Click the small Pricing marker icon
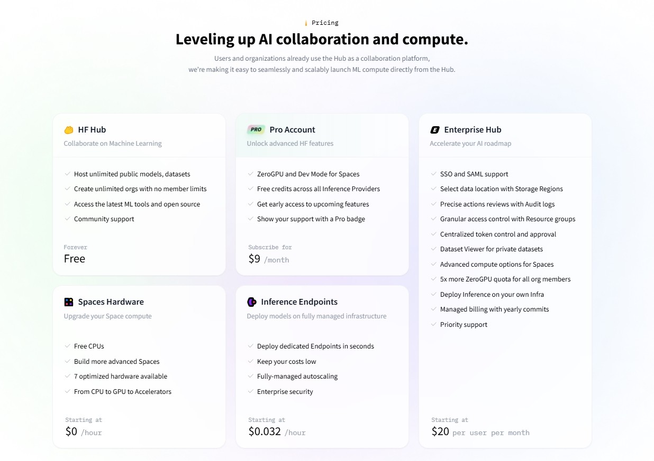The width and height of the screenshot is (654, 461). (306, 23)
